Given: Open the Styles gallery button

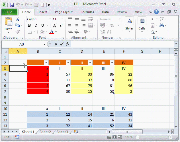Looking at the screenshot, I should 129,24.
